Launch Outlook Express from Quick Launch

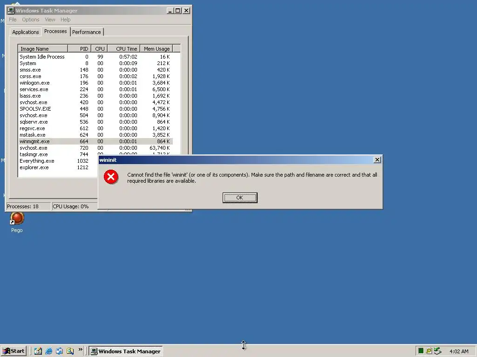(59, 351)
